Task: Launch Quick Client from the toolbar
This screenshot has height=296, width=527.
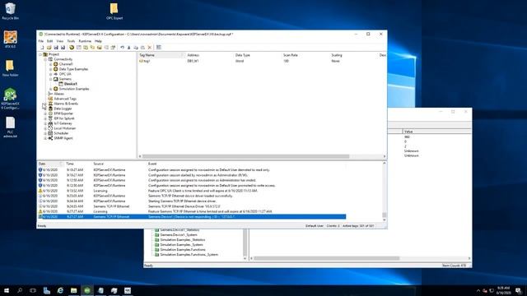Action: pyautogui.click(x=159, y=48)
